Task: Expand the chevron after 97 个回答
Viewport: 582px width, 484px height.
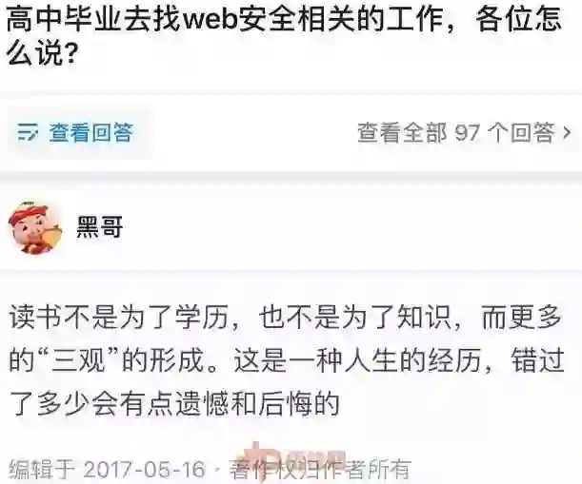Action: click(x=567, y=132)
